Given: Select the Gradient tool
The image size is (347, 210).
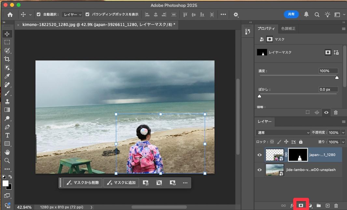Looking at the screenshot, I should (7, 110).
